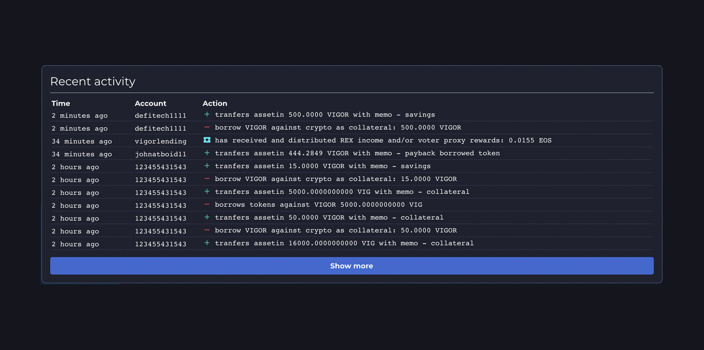Image resolution: width=704 pixels, height=350 pixels.
Task: Click the Time column header
Action: 61,103
